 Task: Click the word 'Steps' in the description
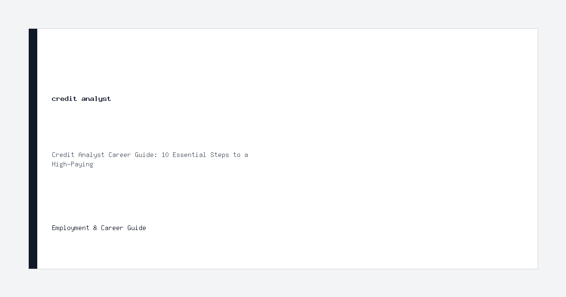coord(220,155)
